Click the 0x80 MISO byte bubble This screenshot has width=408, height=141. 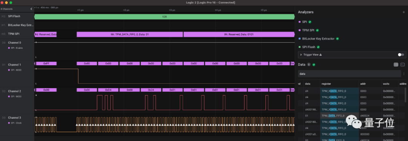pyautogui.click(x=87, y=63)
